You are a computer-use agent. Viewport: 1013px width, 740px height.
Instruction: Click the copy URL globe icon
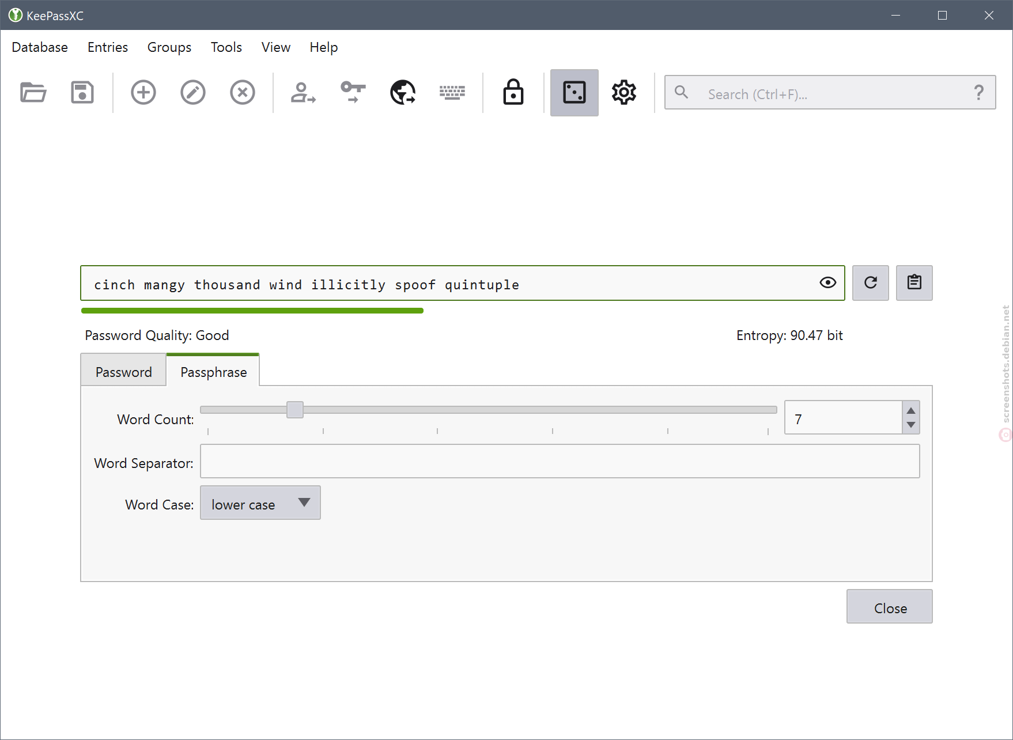coord(403,92)
